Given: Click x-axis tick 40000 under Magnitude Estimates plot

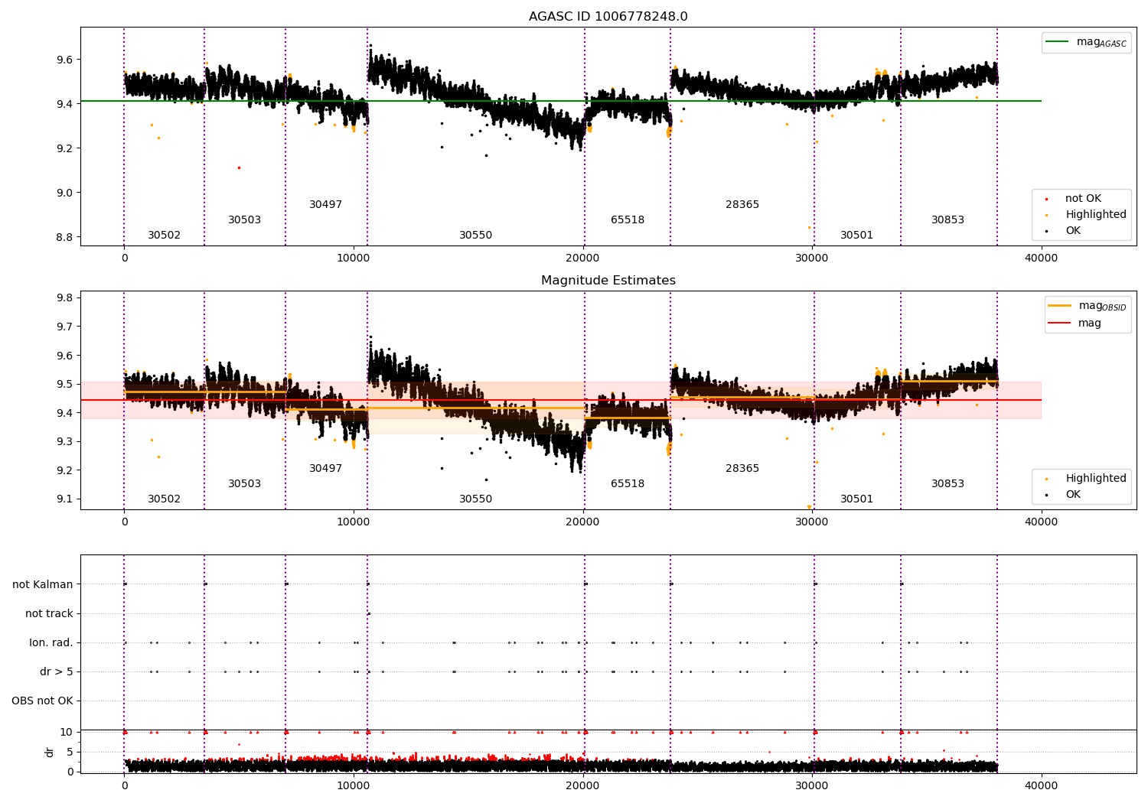Looking at the screenshot, I should click(1041, 522).
